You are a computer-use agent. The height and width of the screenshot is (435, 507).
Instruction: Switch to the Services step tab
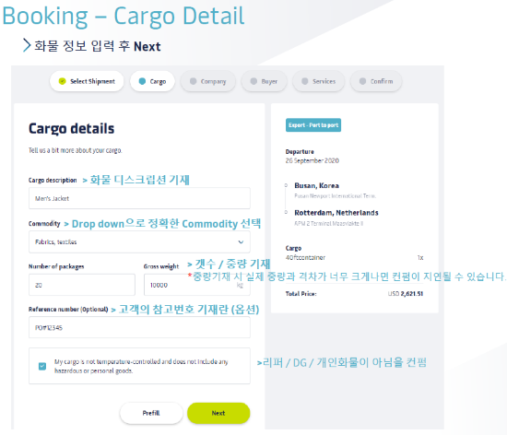coord(318,81)
